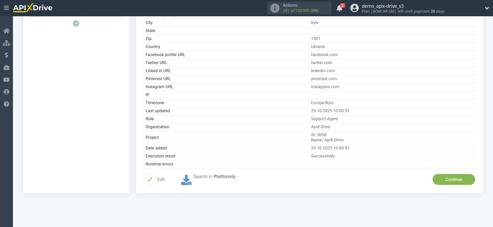Screen dimensions: 493x227
Task: Select the Project ID: 3058 text
Action: pyautogui.click(x=318, y=135)
